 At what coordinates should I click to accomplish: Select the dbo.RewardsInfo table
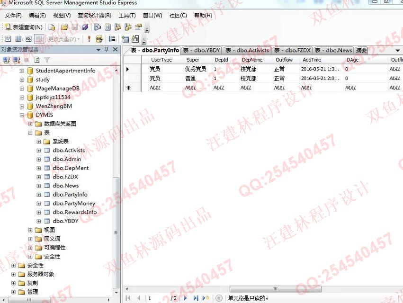tap(74, 212)
